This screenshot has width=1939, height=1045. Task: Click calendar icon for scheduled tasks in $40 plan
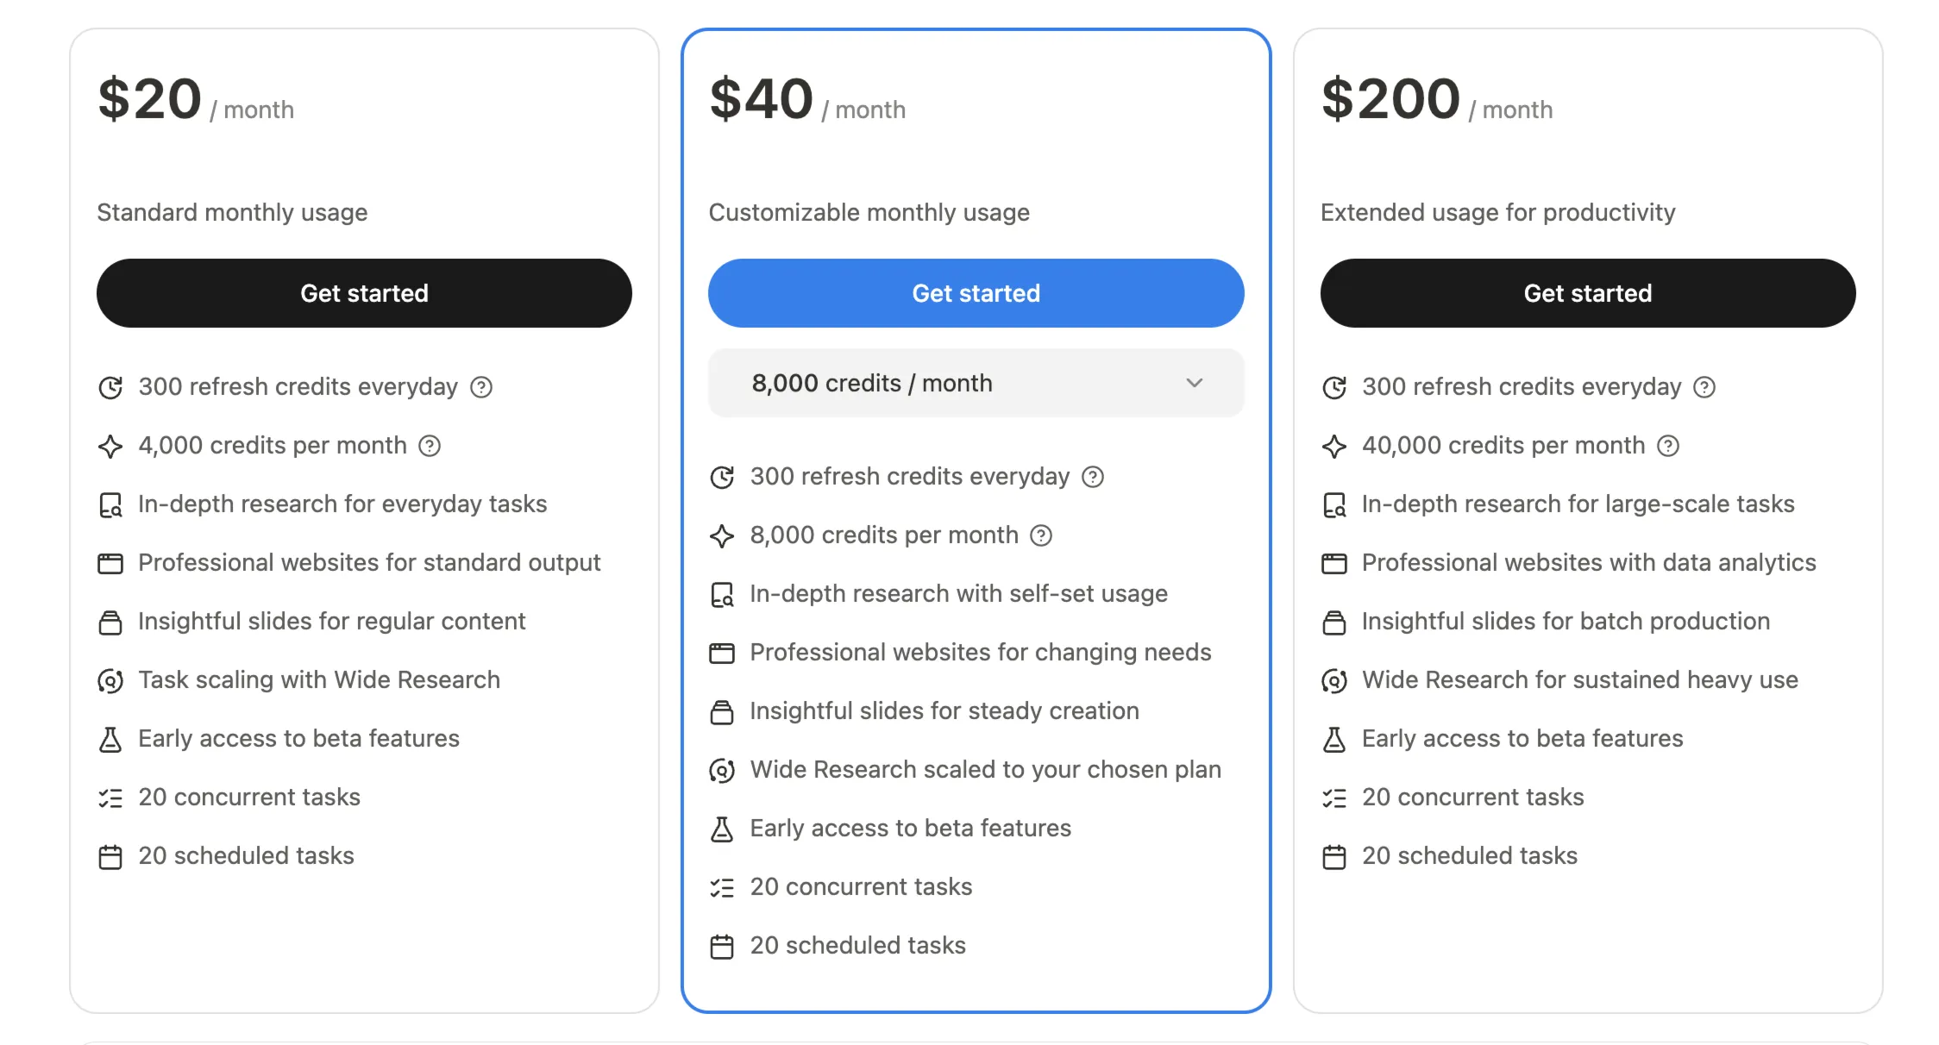pos(722,946)
